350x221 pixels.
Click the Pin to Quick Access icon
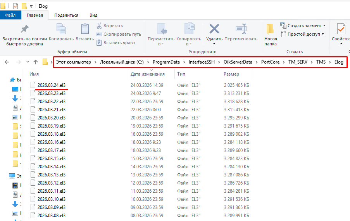pos(24,29)
